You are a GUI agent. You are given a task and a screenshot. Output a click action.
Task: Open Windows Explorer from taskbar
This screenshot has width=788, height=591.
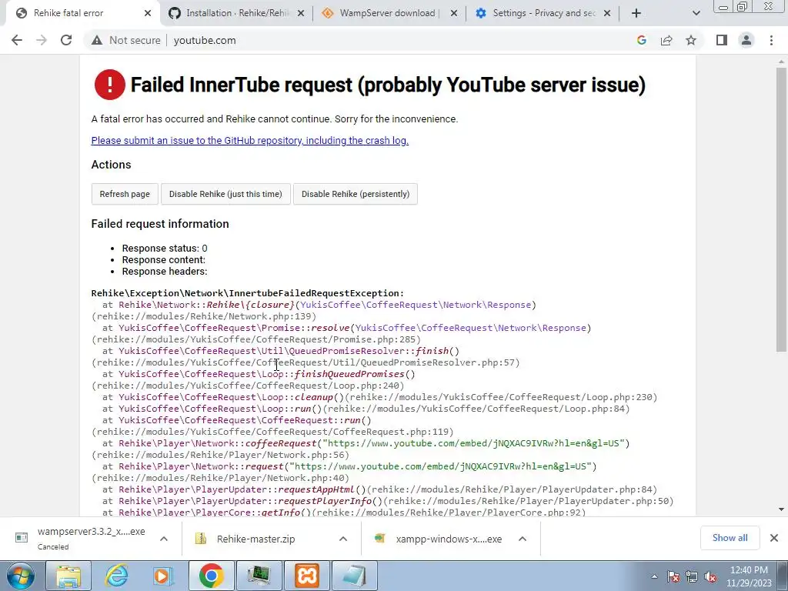coord(68,576)
